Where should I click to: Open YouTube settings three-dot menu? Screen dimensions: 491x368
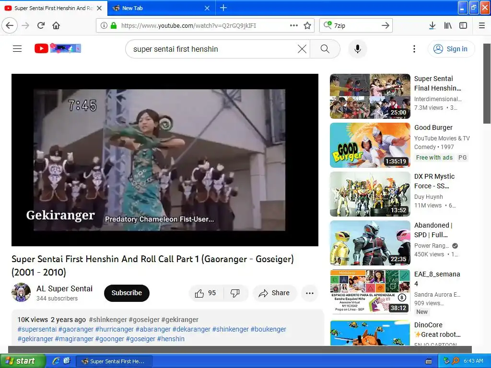[414, 49]
